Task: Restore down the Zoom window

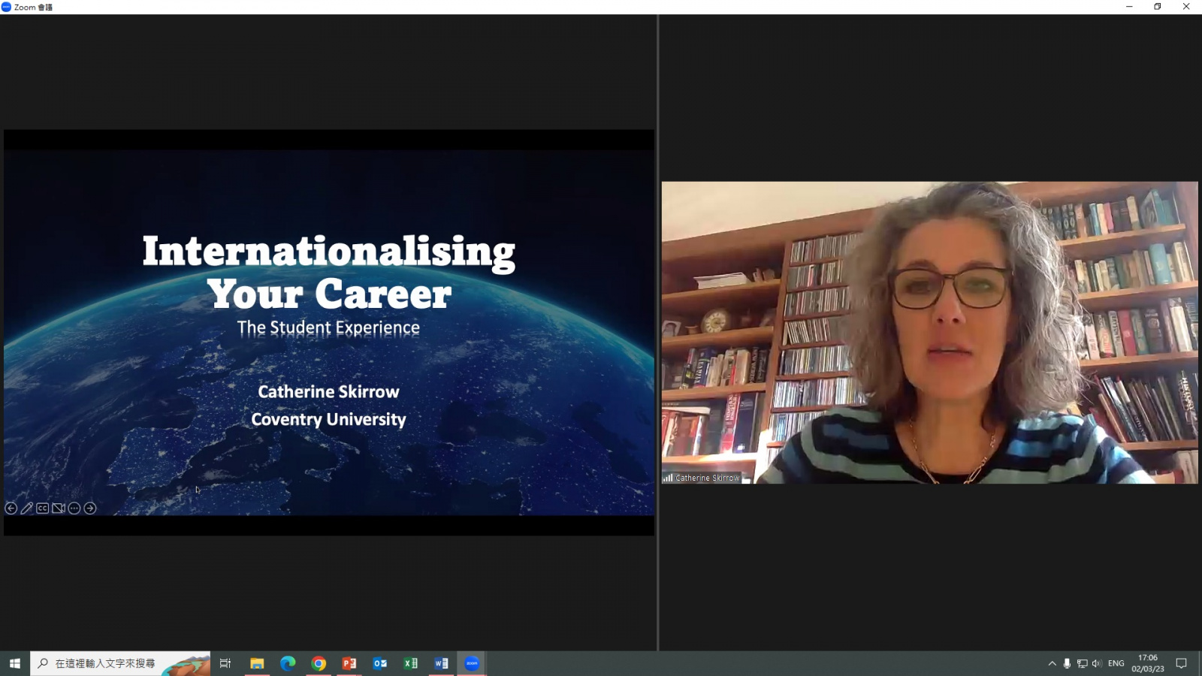Action: coord(1158,7)
